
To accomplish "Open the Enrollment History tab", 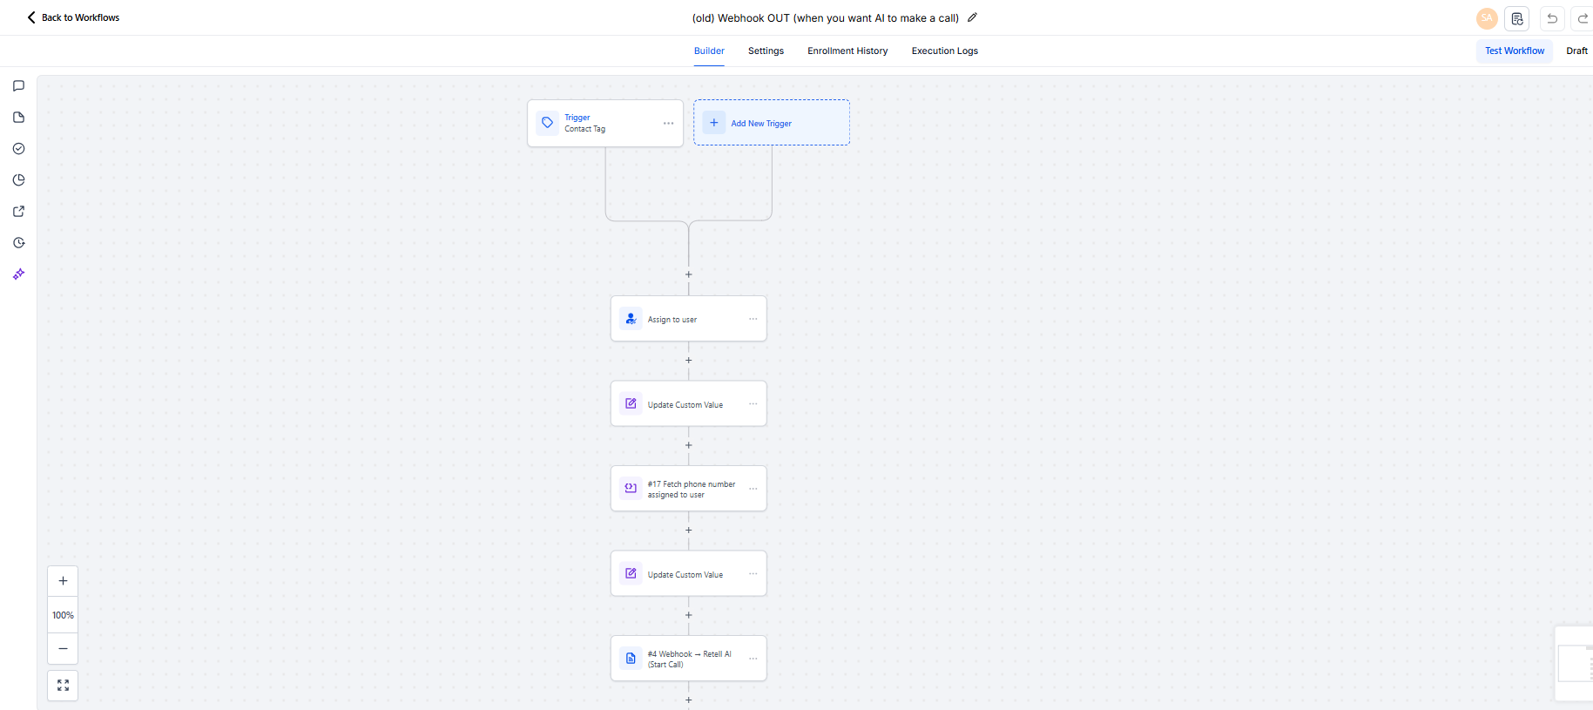I will (847, 51).
